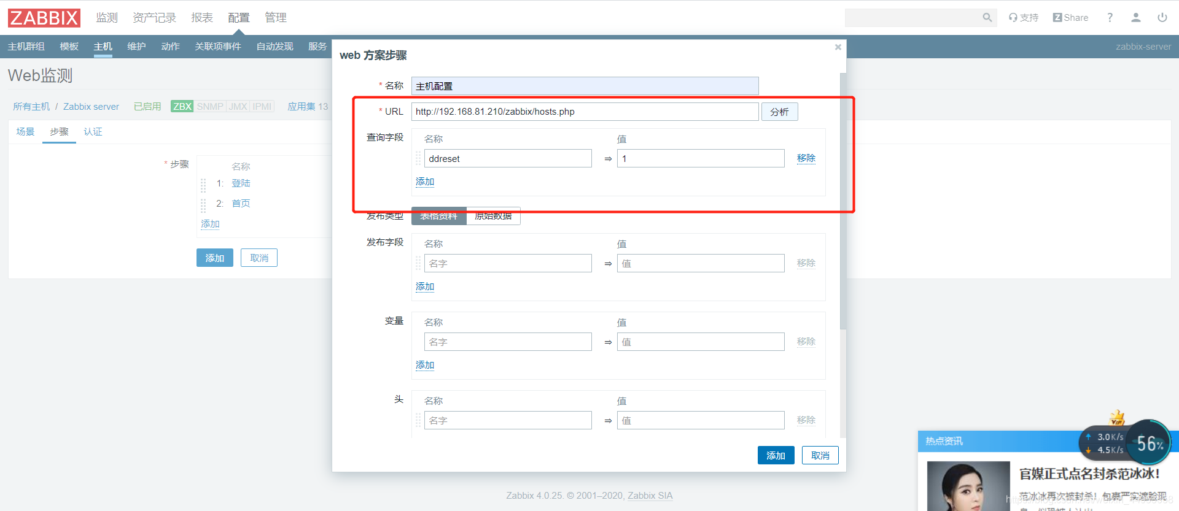Open the 管理 menu
The image size is (1179, 511).
coord(276,18)
